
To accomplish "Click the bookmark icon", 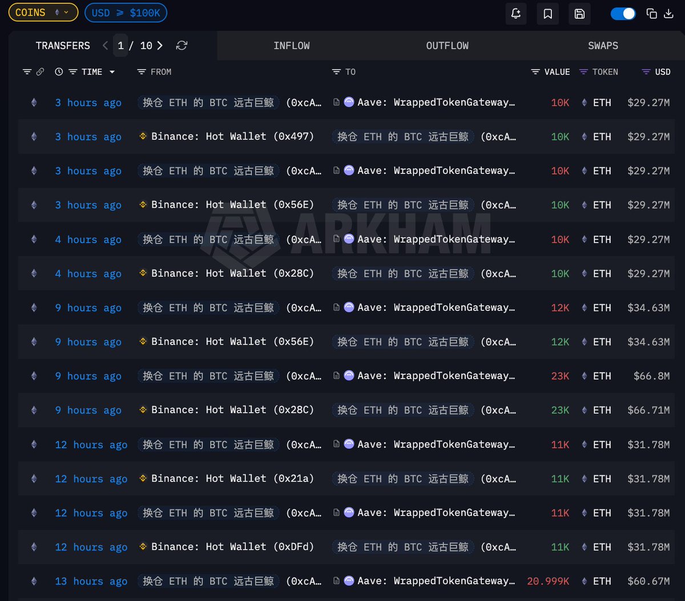I will [547, 14].
